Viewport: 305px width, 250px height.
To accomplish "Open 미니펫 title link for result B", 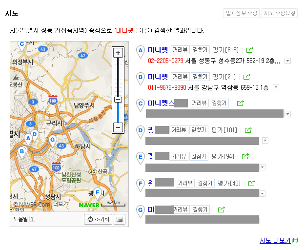I will (x=158, y=77).
